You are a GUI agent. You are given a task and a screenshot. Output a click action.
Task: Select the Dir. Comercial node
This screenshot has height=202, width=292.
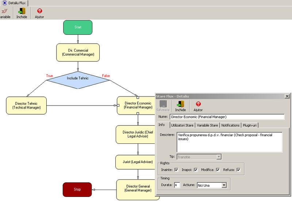pos(78,52)
